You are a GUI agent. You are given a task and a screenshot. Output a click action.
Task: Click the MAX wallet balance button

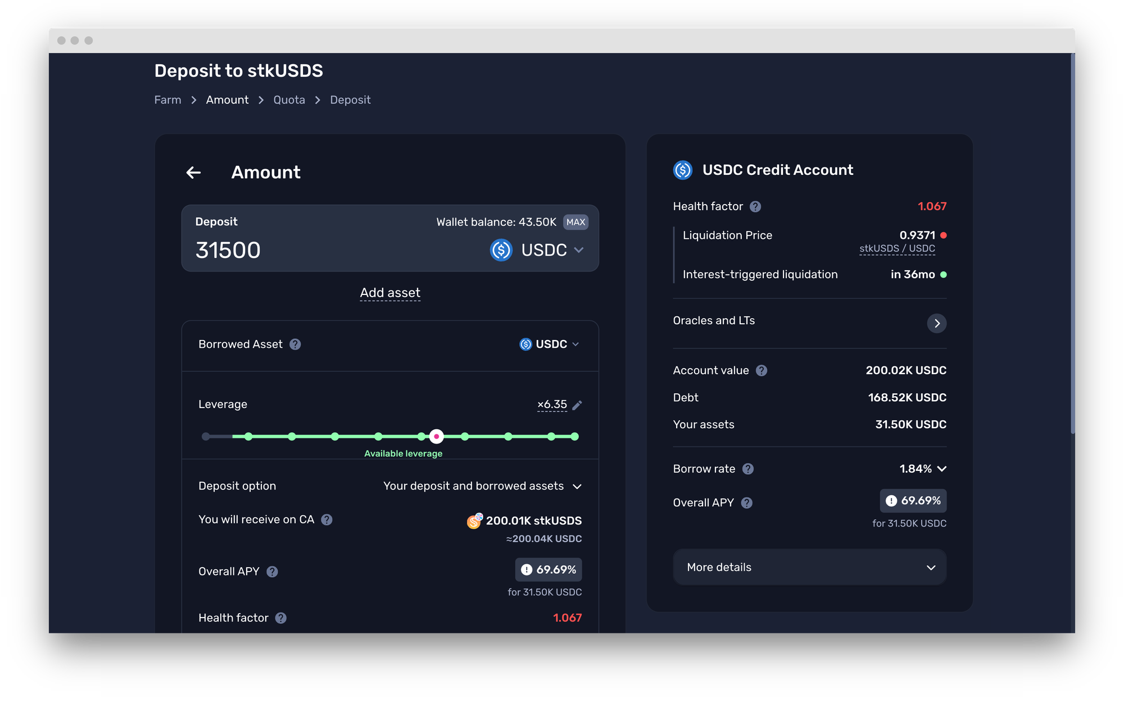coord(575,222)
